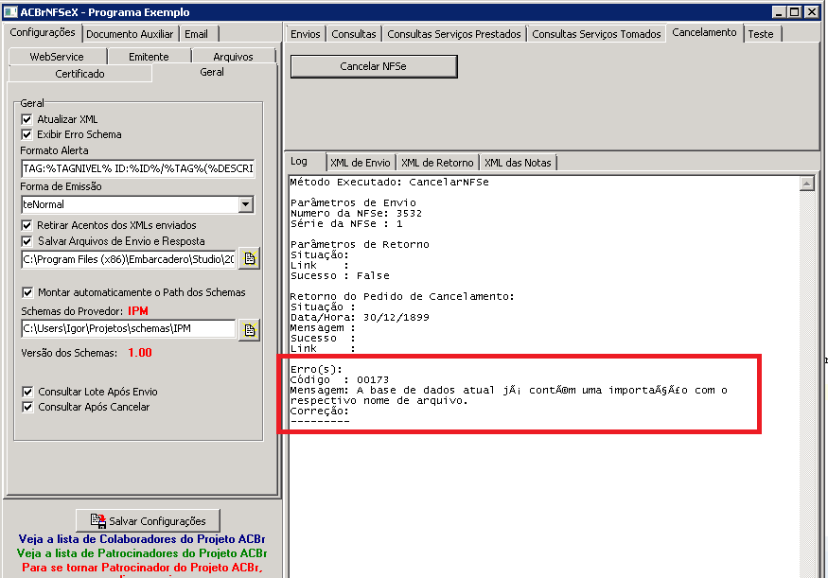Click the log scrollbar up arrow
This screenshot has width=828, height=578.
click(x=807, y=184)
